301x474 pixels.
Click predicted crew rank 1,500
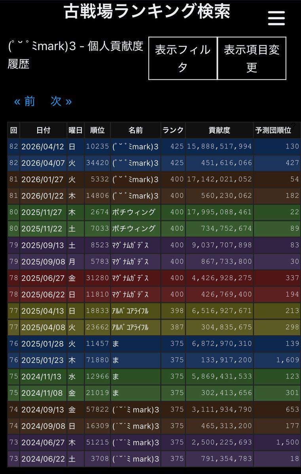(287, 442)
